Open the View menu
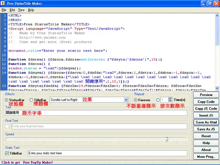This screenshot has height=165, width=220. 21,10
